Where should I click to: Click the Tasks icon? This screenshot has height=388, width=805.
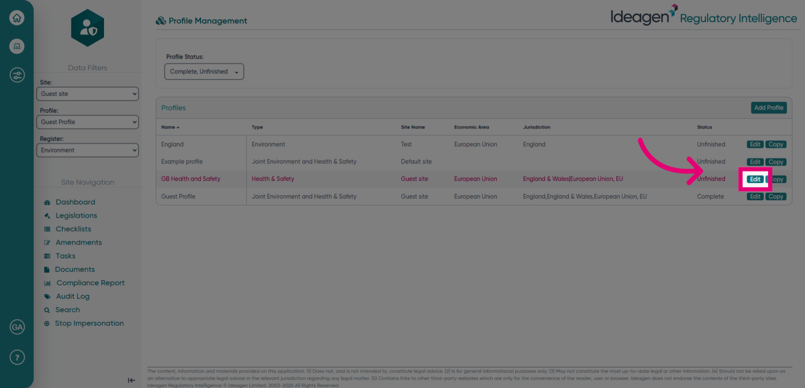coord(47,256)
